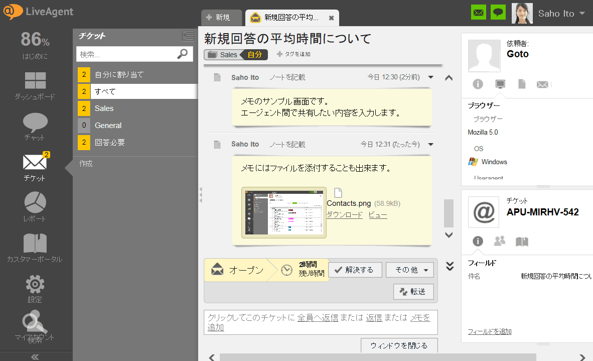Click the ダウンロード link for Contacts.png
593x361 pixels.
[x=344, y=215]
